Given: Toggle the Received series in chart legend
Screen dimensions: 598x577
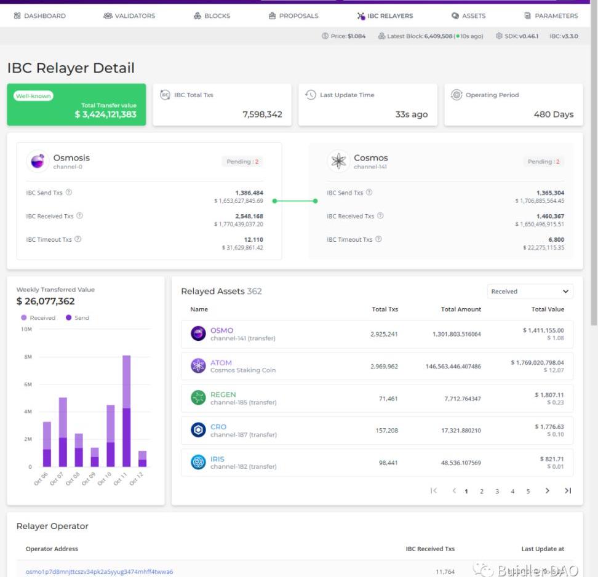Looking at the screenshot, I should (x=38, y=318).
